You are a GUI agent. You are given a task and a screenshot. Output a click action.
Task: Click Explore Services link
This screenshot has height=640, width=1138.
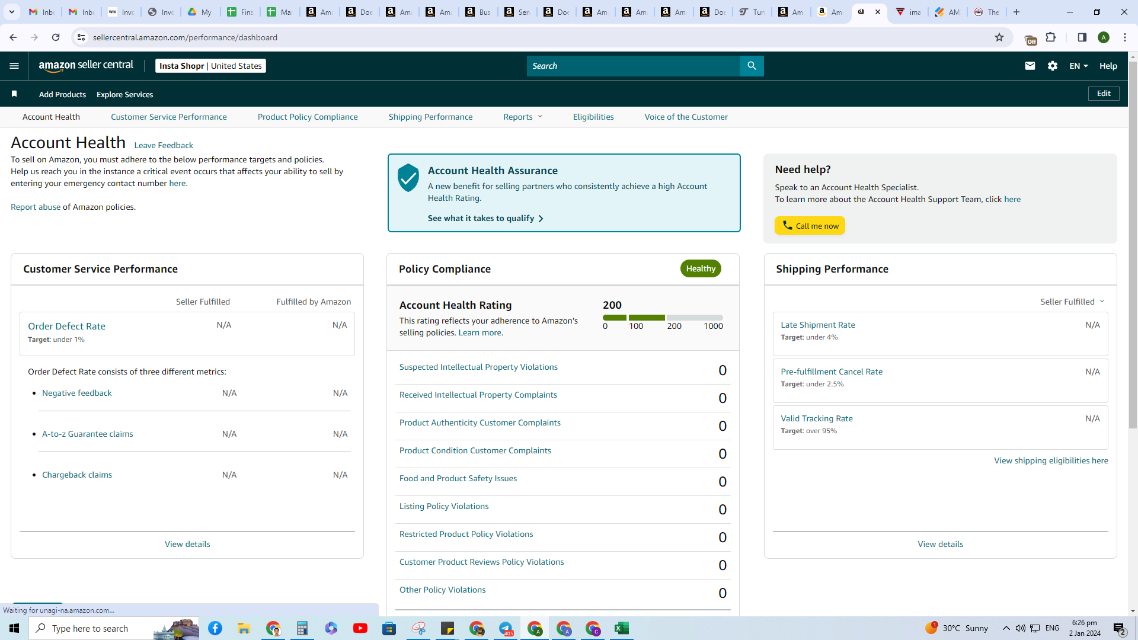(124, 94)
